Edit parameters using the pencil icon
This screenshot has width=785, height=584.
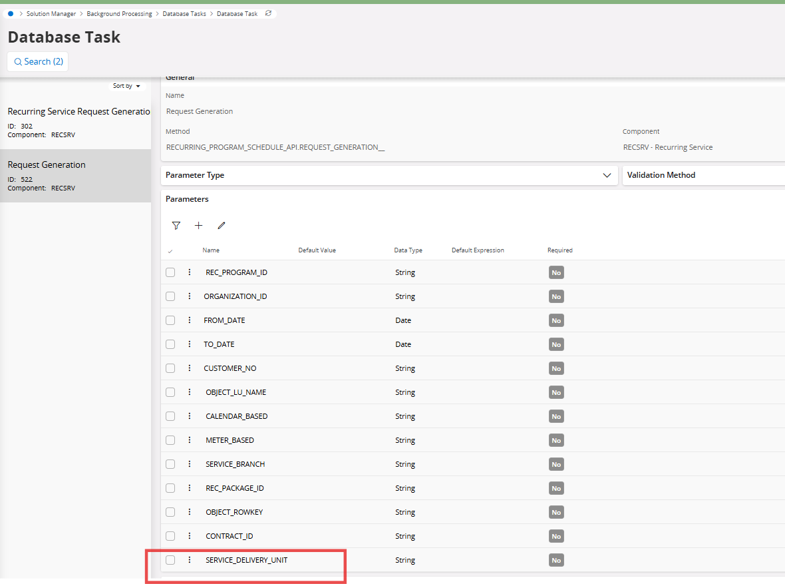coord(222,226)
